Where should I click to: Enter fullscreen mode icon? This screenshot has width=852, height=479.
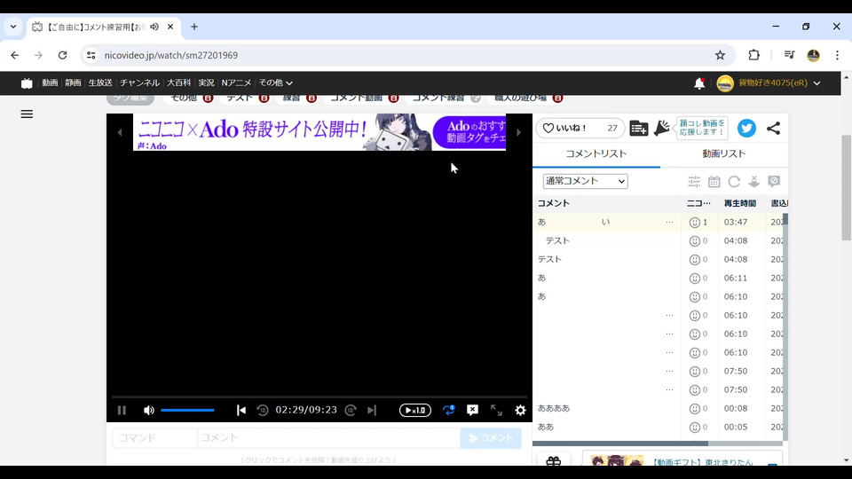click(497, 410)
